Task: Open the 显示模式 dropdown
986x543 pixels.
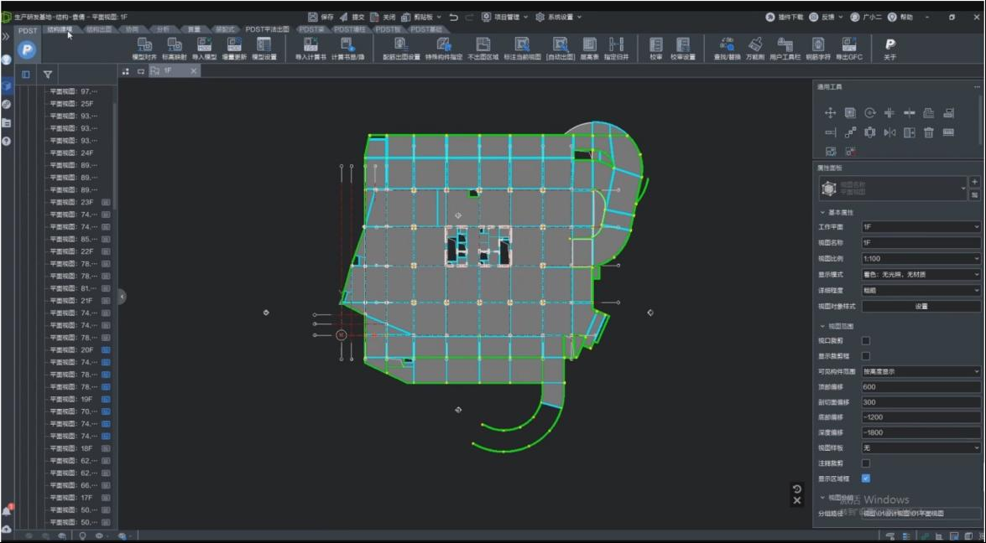Action: (921, 274)
